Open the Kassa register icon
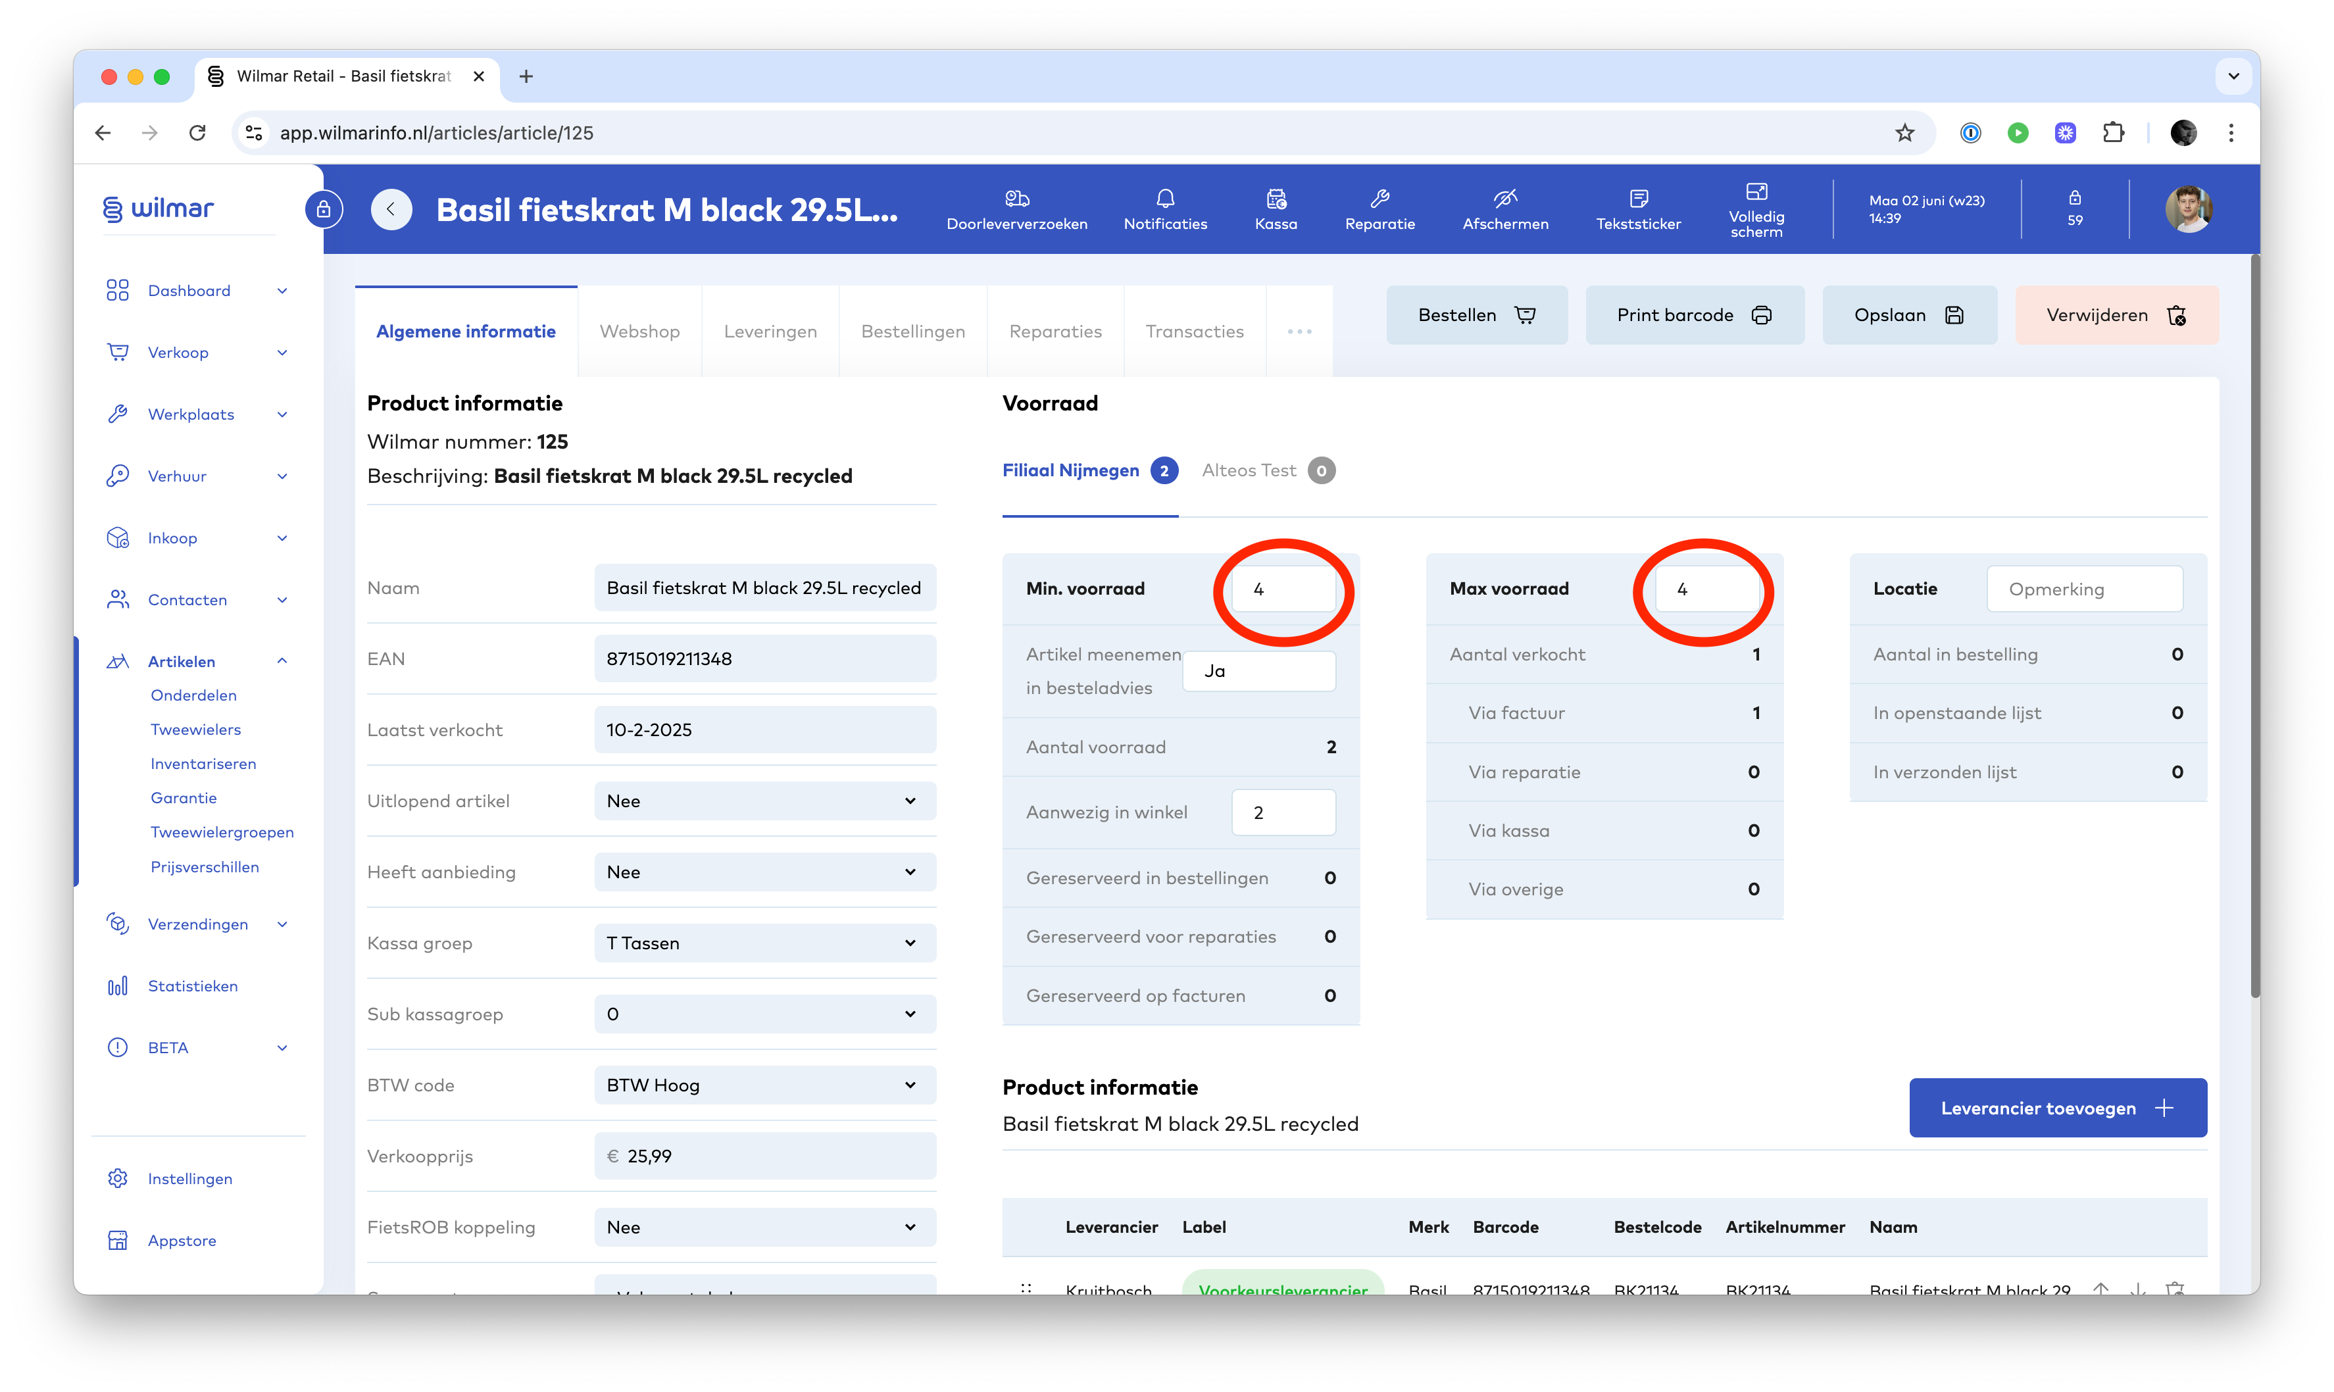Viewport: 2334px width, 1392px height. click(x=1276, y=199)
